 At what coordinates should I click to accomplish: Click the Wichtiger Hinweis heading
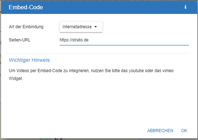[30, 60]
